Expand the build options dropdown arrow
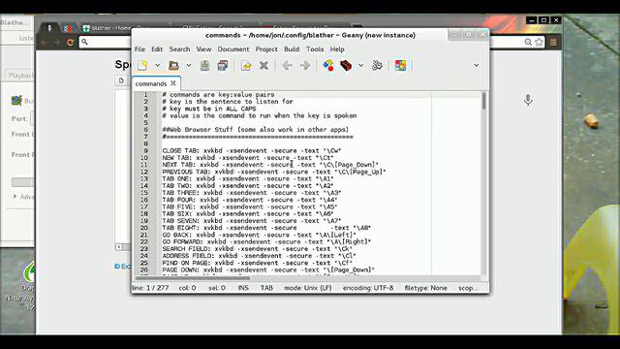 click(361, 65)
